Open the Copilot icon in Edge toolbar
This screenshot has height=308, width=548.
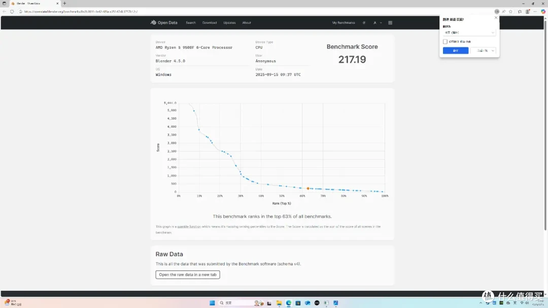[543, 12]
